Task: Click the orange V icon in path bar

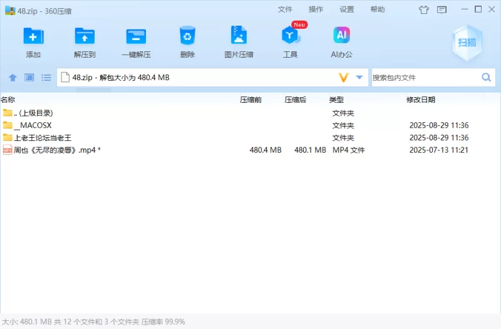Action: (x=343, y=77)
